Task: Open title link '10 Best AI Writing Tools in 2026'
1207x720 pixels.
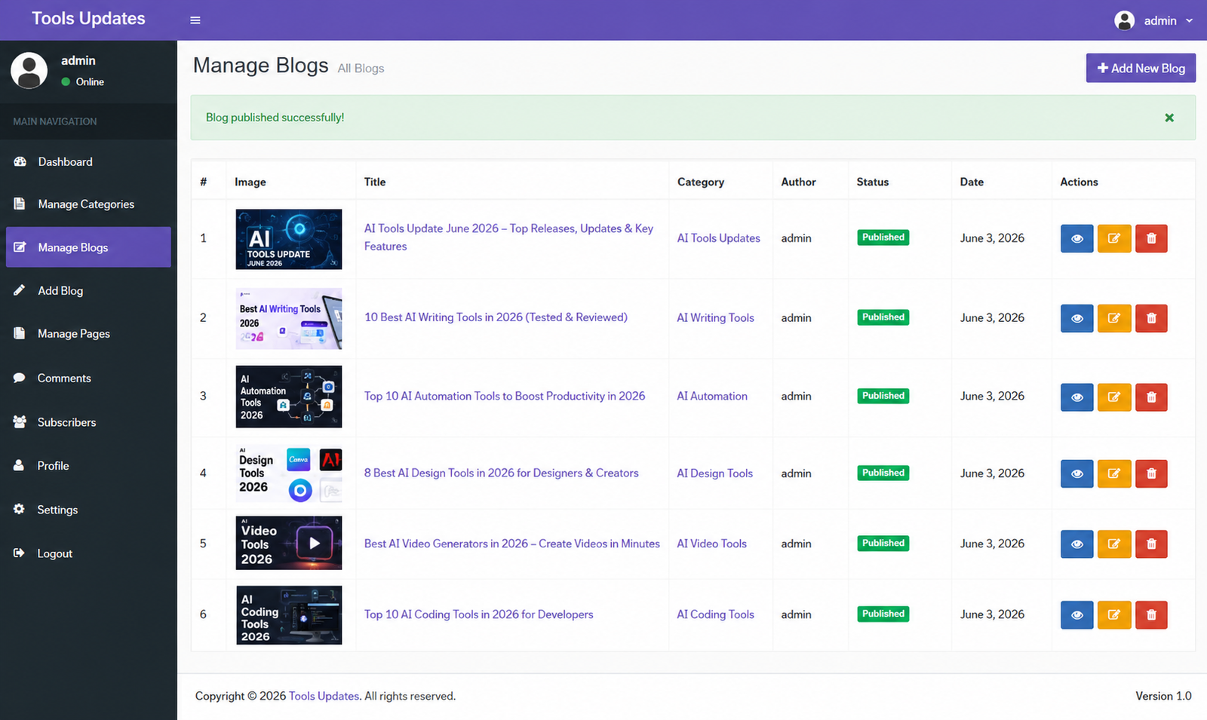Action: (x=496, y=317)
